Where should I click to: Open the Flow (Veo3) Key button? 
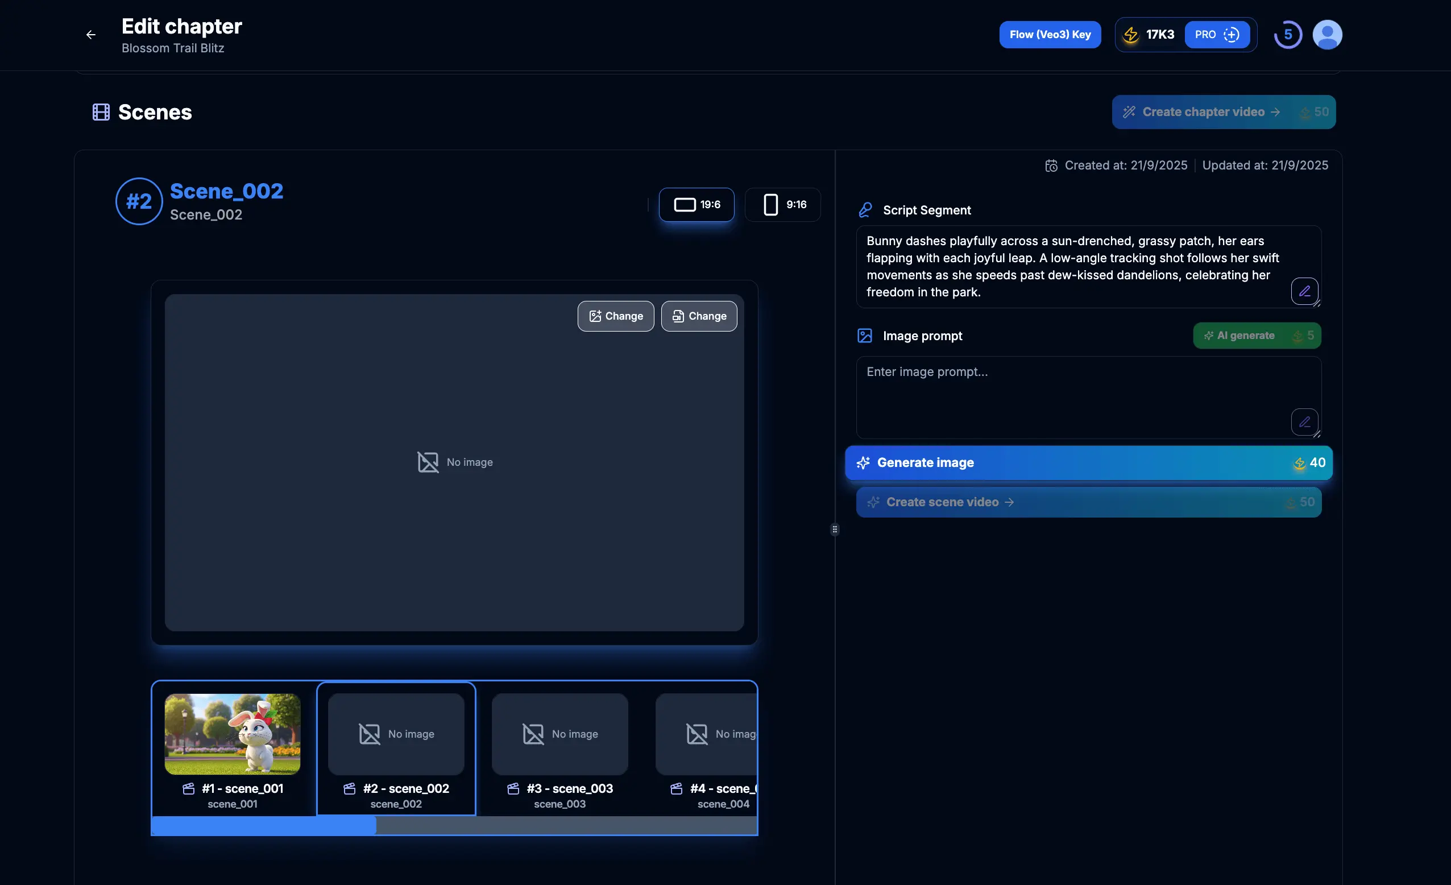pos(1050,35)
